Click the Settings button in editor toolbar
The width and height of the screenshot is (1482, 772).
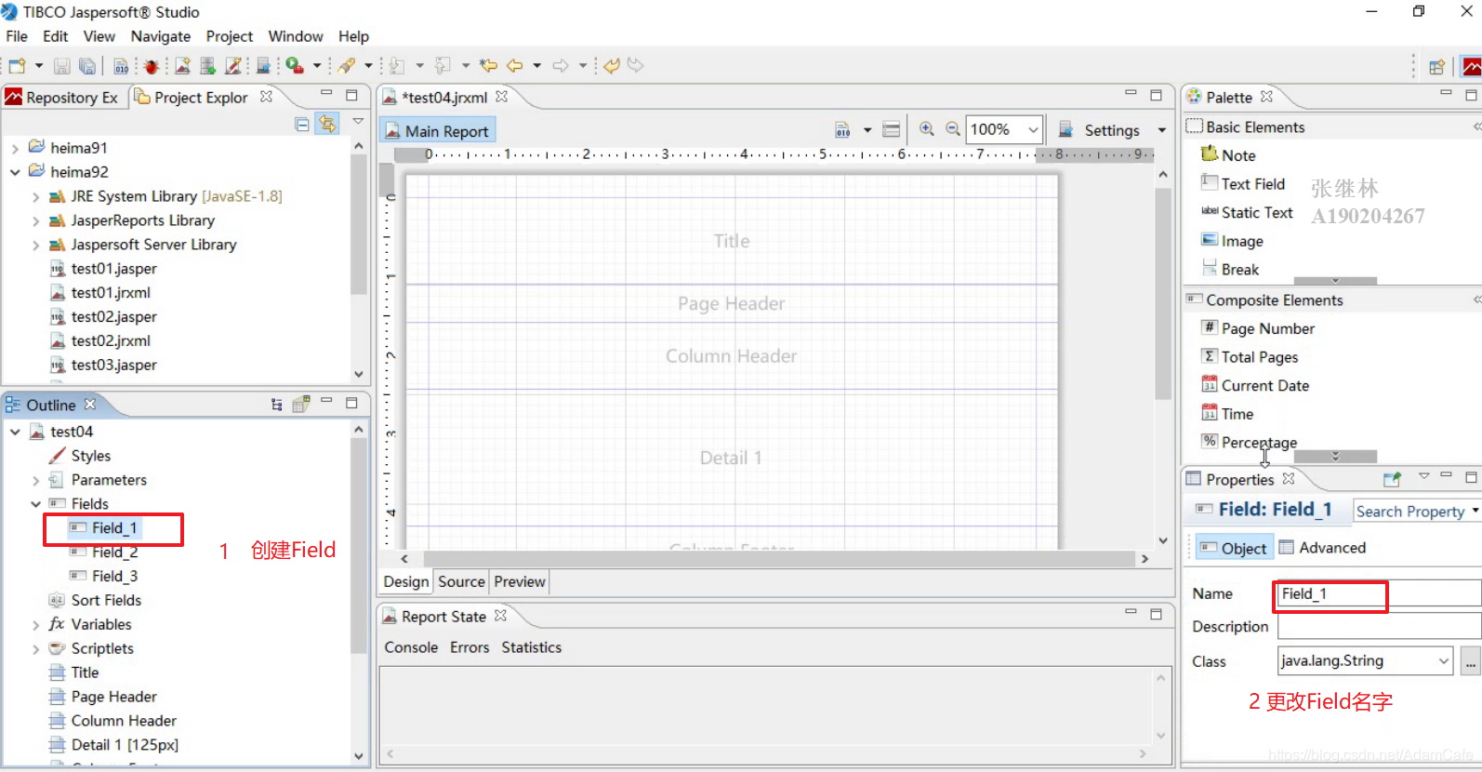[1099, 130]
